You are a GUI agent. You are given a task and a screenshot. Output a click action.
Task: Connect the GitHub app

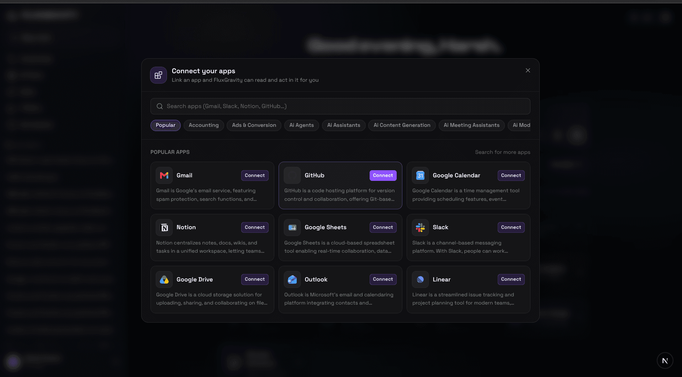383,176
